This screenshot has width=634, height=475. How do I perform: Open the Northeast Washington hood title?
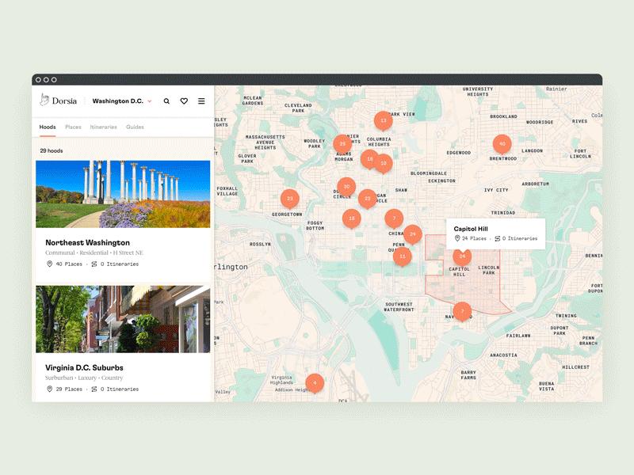tap(87, 242)
